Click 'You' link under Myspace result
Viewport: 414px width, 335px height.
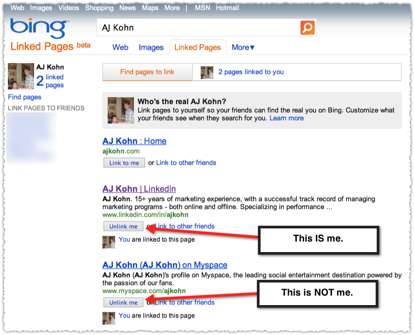pyautogui.click(x=124, y=316)
